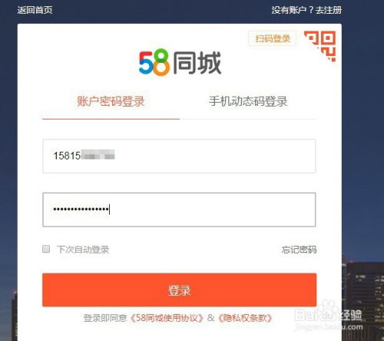Switch to the 手机动态码登录 tab
384x341 pixels.
pos(248,101)
